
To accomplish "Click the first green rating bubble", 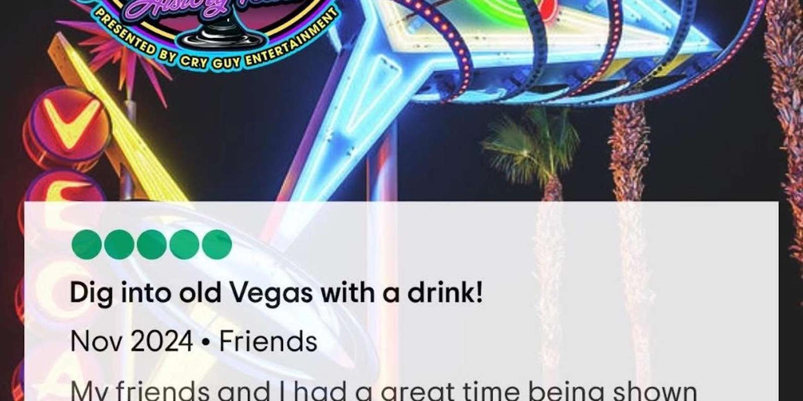I will coord(87,244).
